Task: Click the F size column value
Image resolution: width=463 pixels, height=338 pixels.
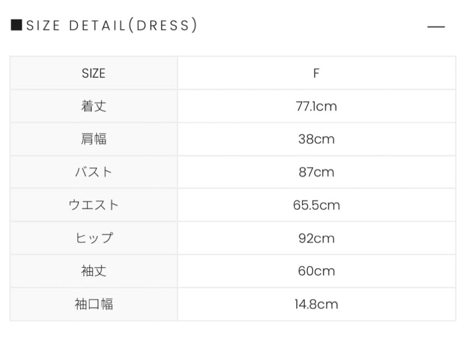Action: [x=317, y=73]
